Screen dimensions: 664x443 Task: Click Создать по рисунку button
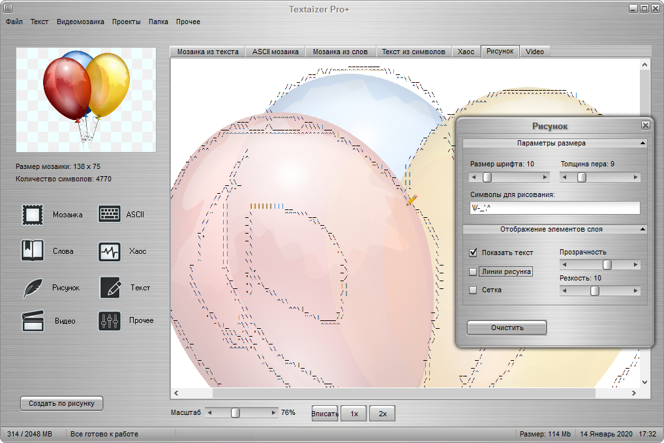61,404
